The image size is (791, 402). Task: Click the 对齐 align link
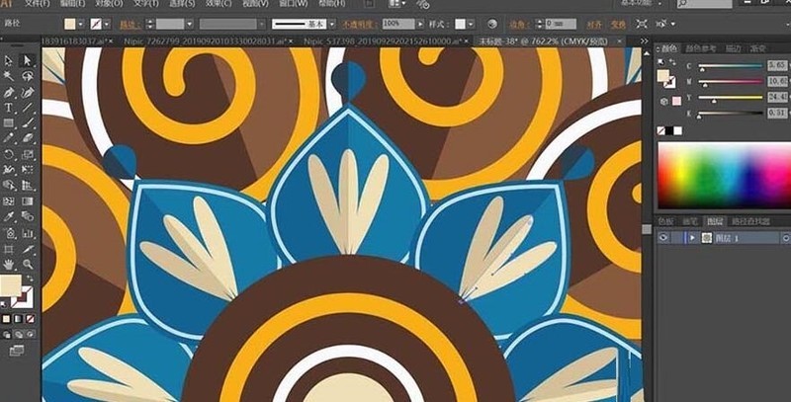[x=594, y=24]
